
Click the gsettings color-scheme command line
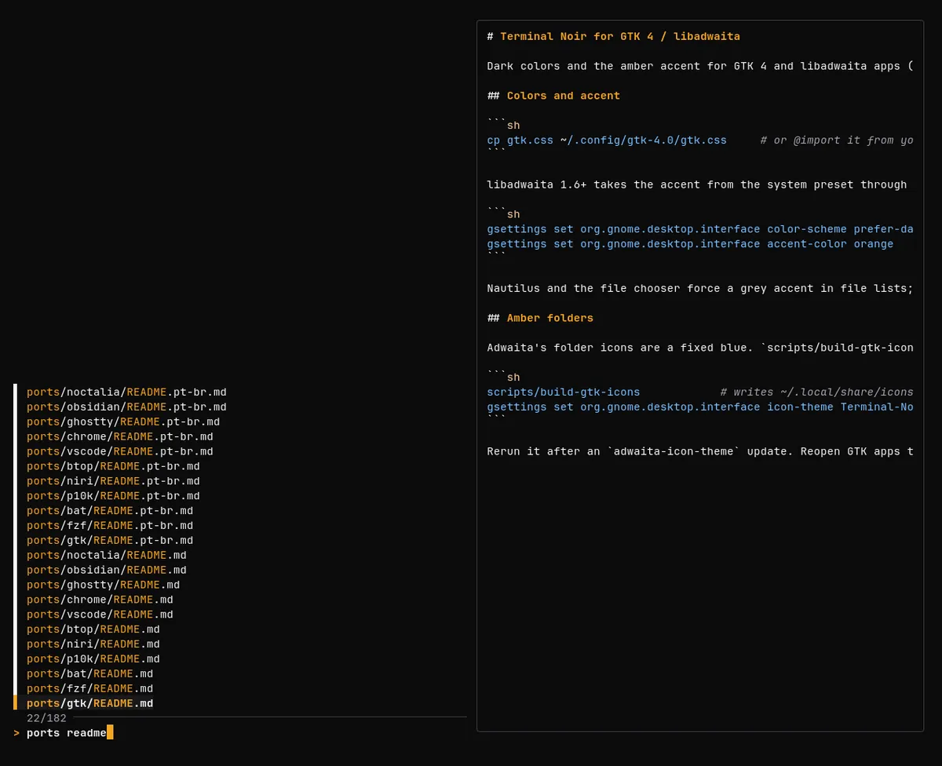pos(700,229)
